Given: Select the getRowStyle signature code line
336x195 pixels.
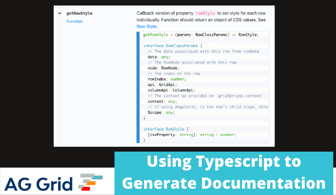Looking at the screenshot, I should [201, 35].
